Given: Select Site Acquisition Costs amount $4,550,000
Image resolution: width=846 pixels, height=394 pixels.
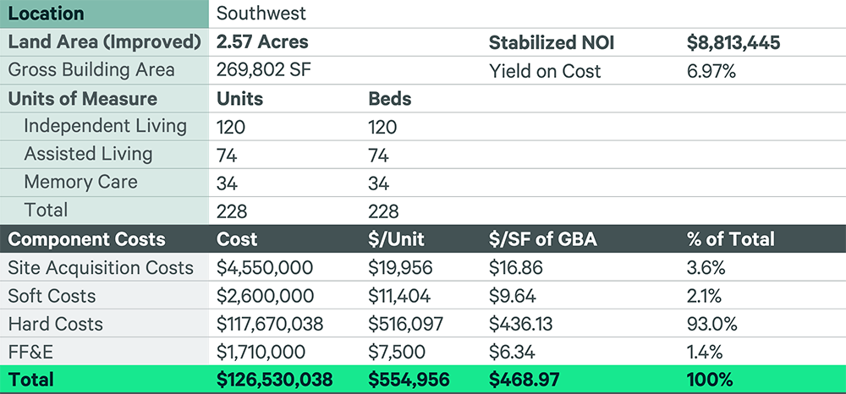Looking at the screenshot, I should pos(264,267).
